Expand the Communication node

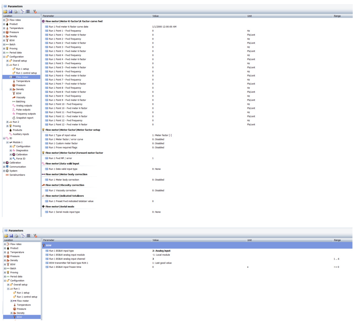coord(4,167)
